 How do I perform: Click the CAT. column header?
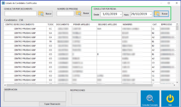tap(156, 25)
